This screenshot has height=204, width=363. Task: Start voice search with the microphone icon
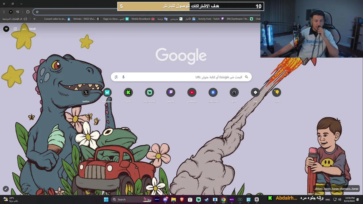click(x=123, y=77)
